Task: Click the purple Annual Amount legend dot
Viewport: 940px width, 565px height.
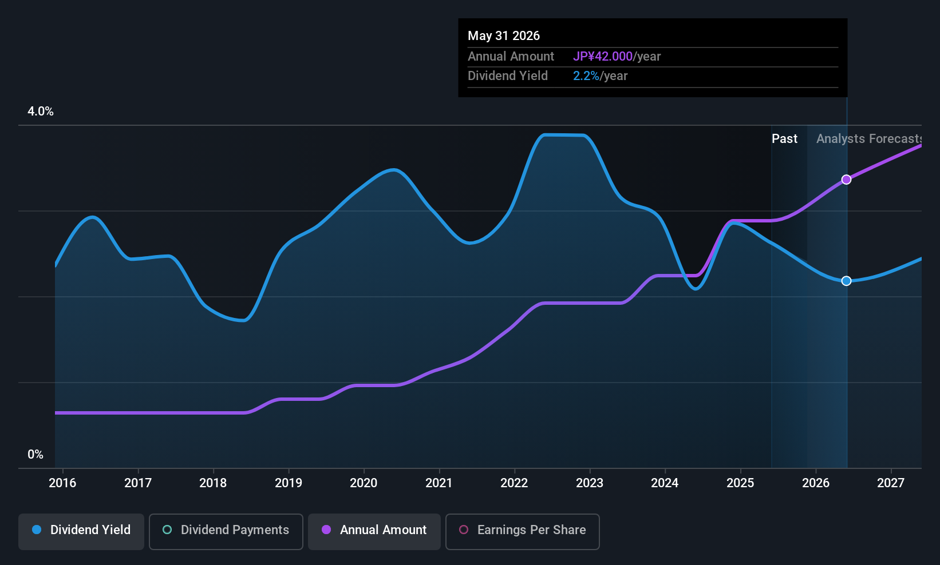Action: [326, 530]
